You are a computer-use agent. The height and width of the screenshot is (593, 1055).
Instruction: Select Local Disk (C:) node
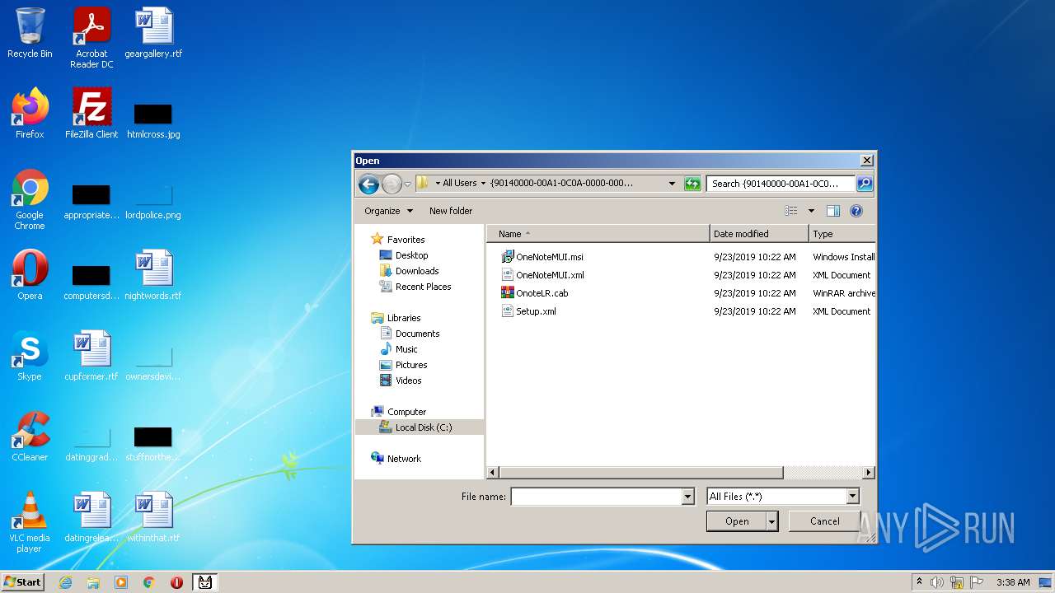click(x=420, y=427)
